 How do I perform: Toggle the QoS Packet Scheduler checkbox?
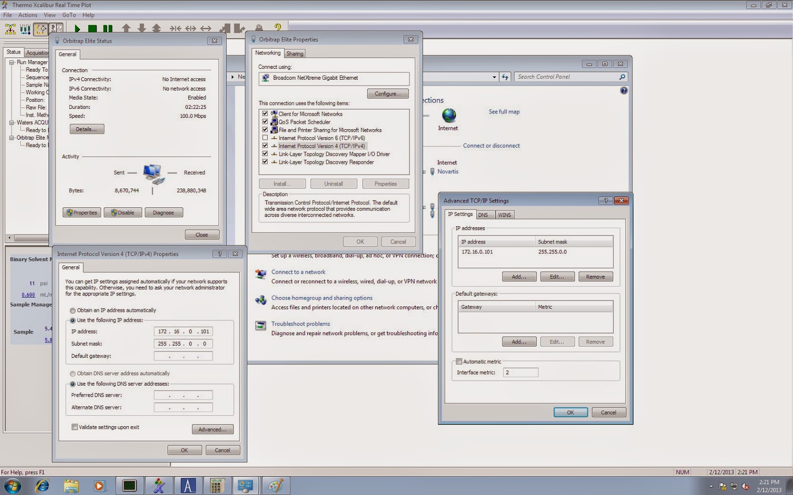click(x=265, y=122)
